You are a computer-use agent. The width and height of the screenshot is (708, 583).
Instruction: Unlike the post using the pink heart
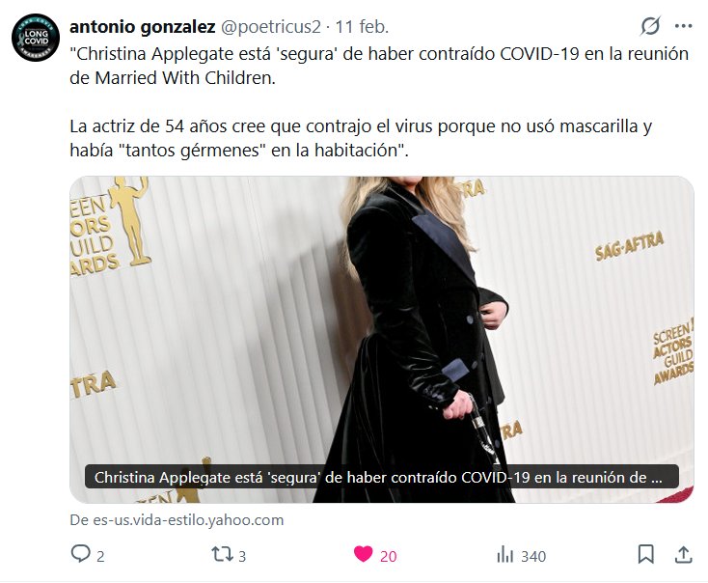click(363, 554)
